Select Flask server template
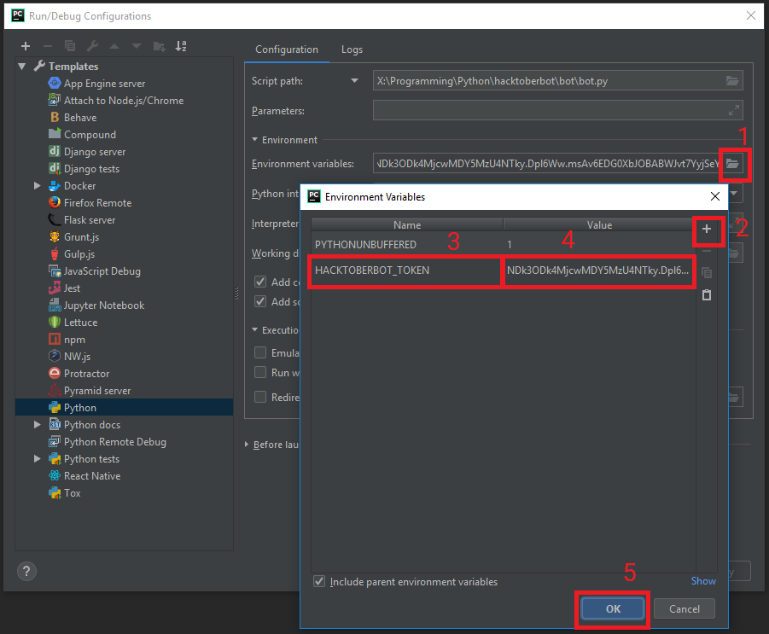The width and height of the screenshot is (769, 634). (x=82, y=220)
